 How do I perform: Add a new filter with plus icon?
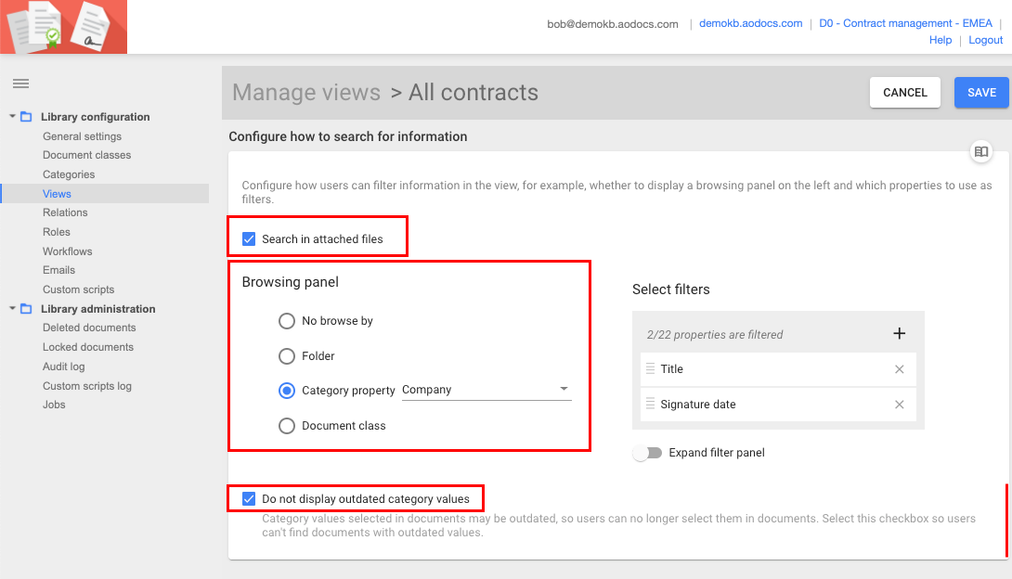pyautogui.click(x=899, y=334)
